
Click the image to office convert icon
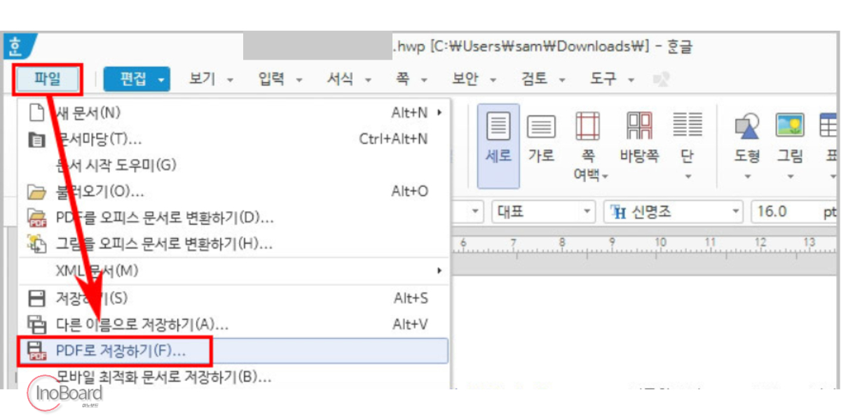pyautogui.click(x=36, y=244)
